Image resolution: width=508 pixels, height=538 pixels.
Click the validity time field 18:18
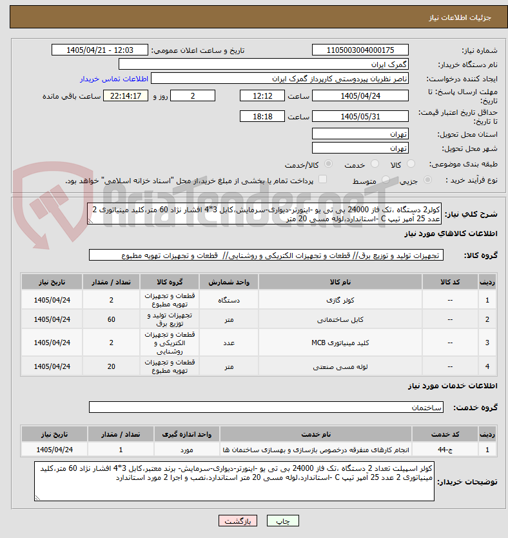(x=262, y=116)
